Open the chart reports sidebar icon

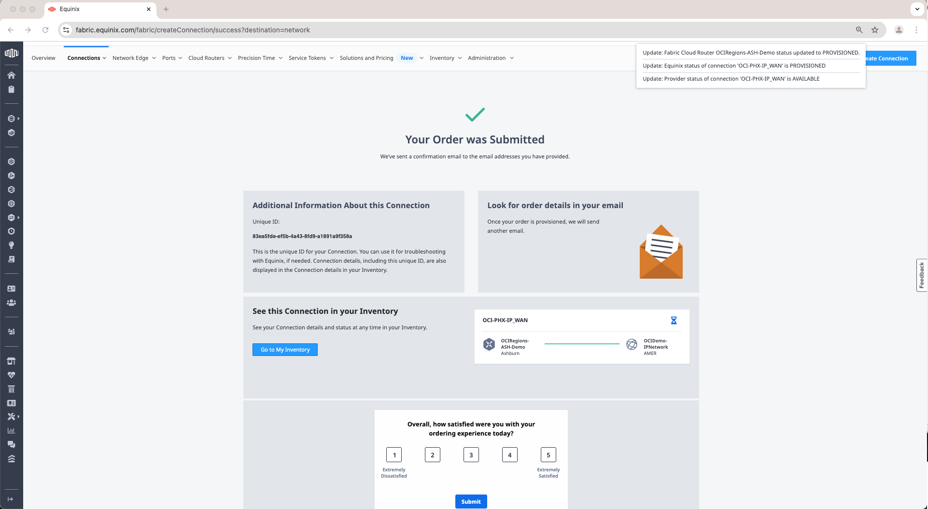coord(12,431)
